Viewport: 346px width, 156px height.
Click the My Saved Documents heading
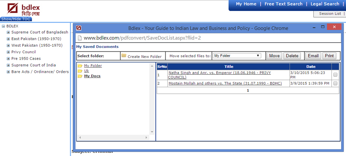[x=97, y=47]
